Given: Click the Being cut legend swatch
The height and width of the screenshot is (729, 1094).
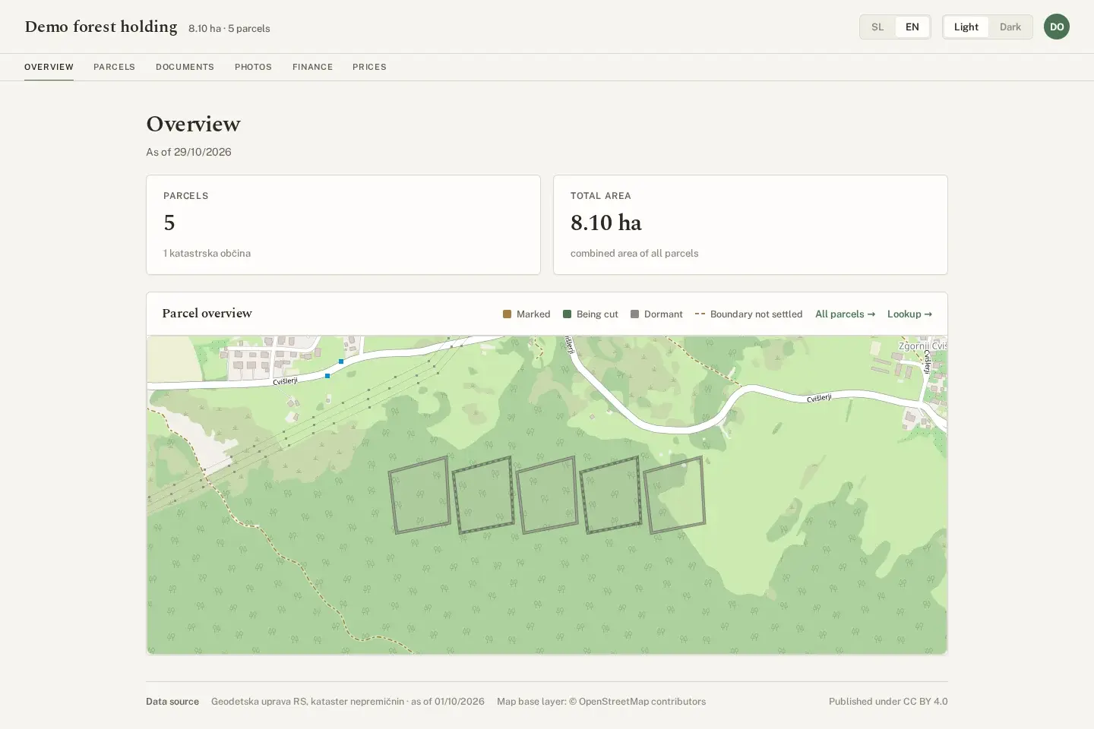Looking at the screenshot, I should pyautogui.click(x=567, y=314).
